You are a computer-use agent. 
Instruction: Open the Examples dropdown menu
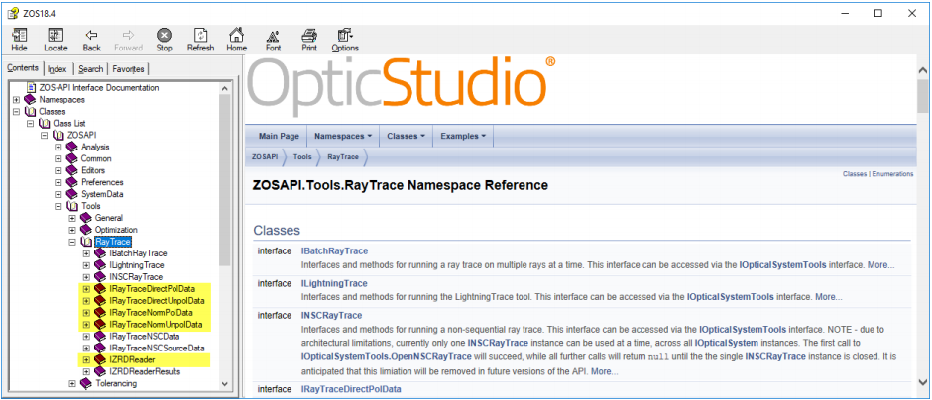(x=463, y=136)
